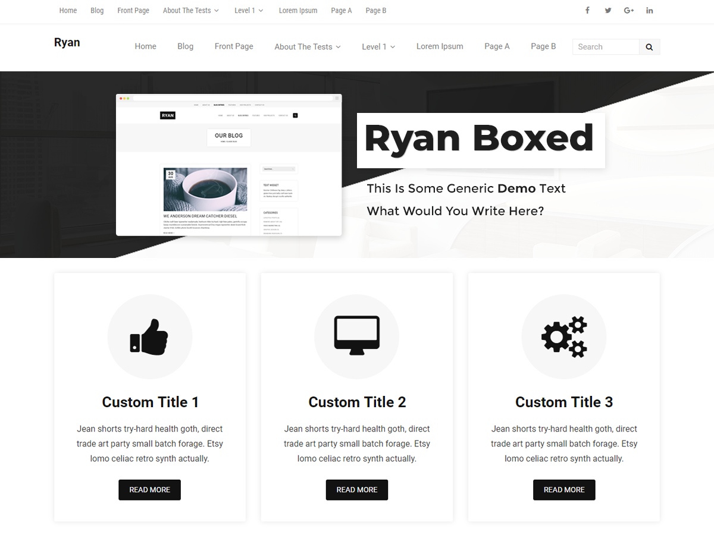This screenshot has width=714, height=535.
Task: Click the thumbs-up icon above Custom Title 1
Action: tap(149, 336)
